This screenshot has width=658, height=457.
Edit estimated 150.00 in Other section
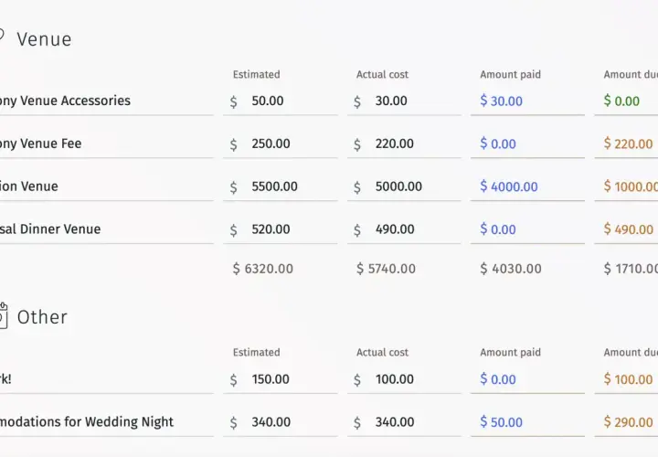pyautogui.click(x=281, y=379)
